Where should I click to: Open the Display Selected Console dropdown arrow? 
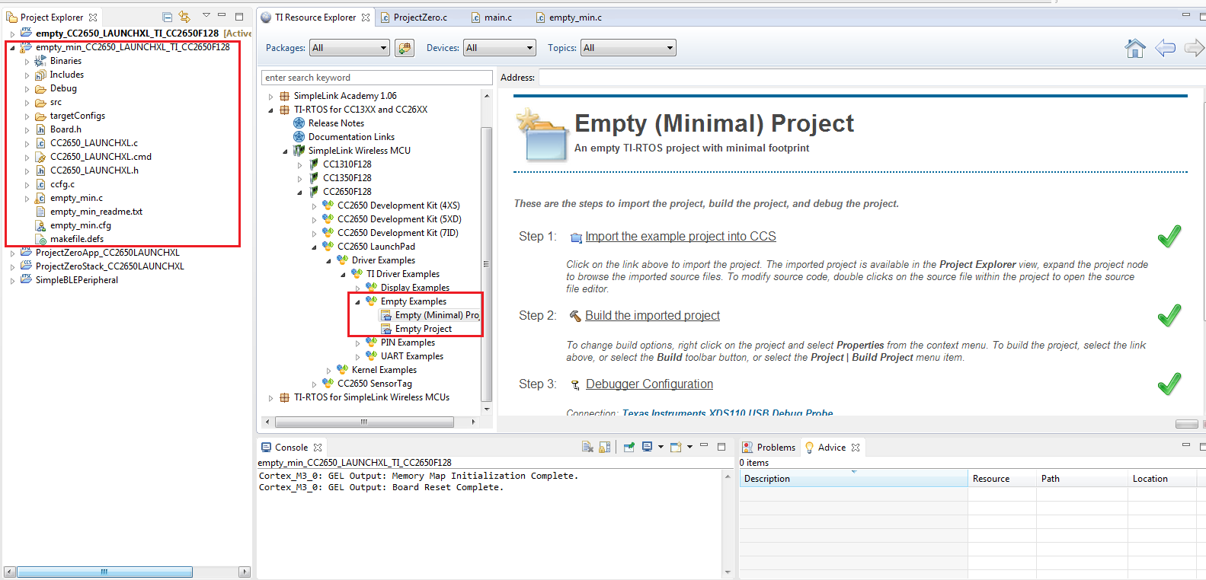tap(661, 447)
